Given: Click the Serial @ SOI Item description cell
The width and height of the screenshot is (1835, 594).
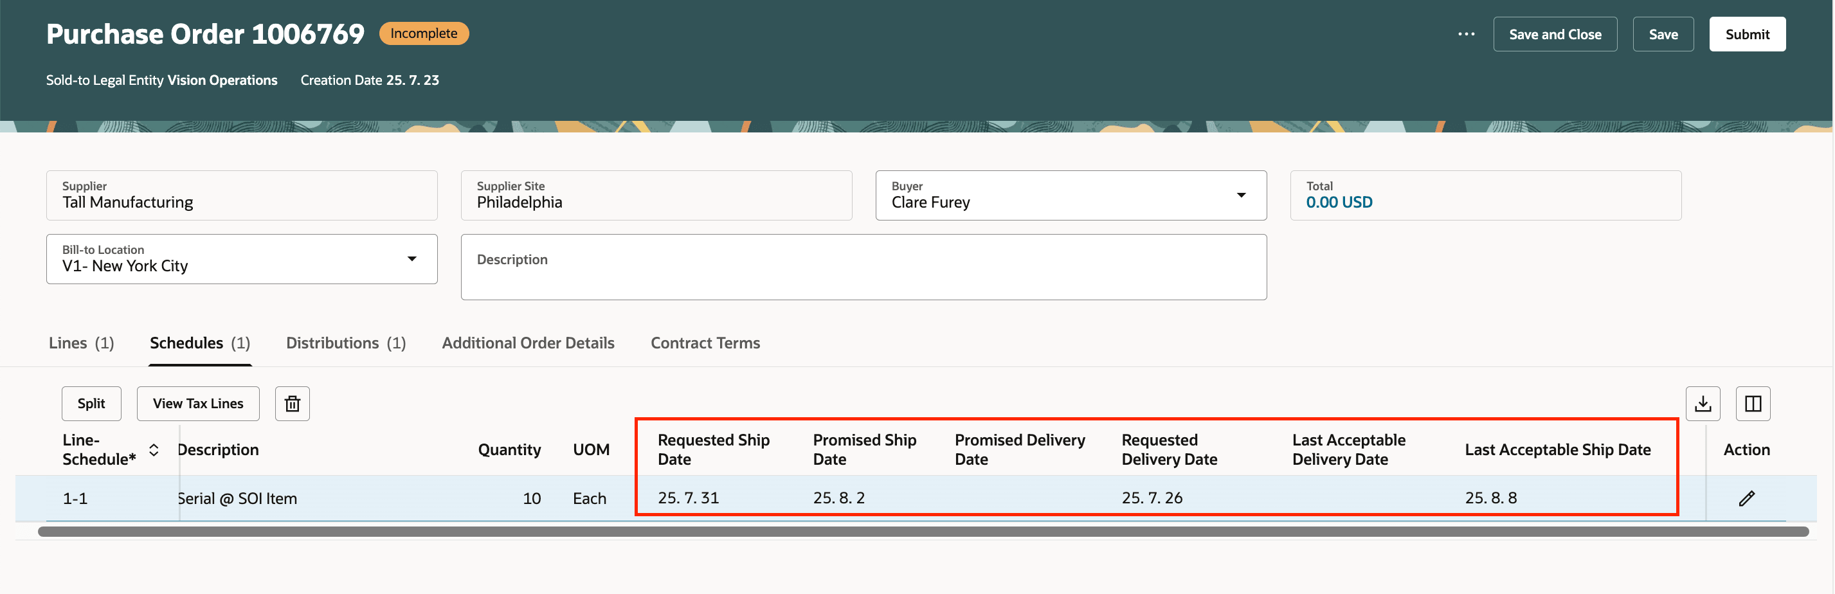Looking at the screenshot, I should 237,499.
